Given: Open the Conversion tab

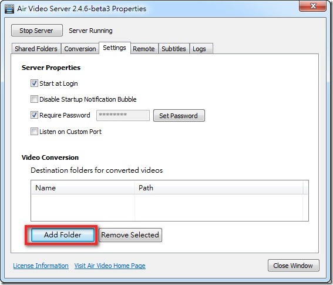Looking at the screenshot, I should pyautogui.click(x=80, y=49).
